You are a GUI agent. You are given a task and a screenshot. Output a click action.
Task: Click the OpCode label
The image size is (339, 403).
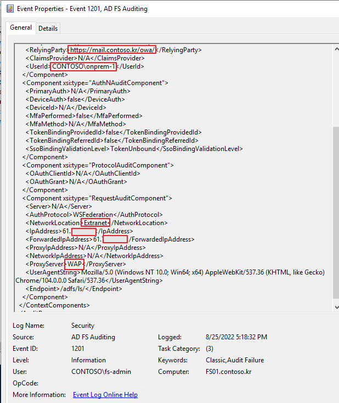click(x=25, y=383)
